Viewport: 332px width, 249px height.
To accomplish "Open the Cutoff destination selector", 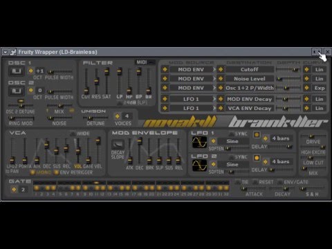I will point(221,69).
